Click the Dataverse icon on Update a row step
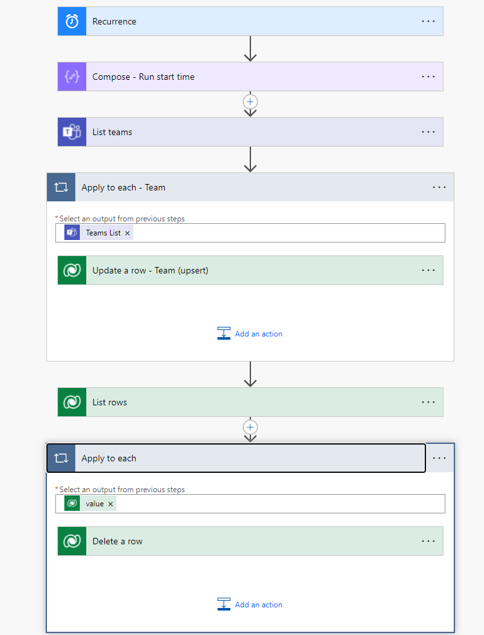484x635 pixels. click(72, 270)
